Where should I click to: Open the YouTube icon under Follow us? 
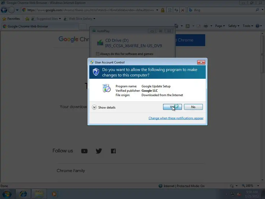click(x=84, y=151)
